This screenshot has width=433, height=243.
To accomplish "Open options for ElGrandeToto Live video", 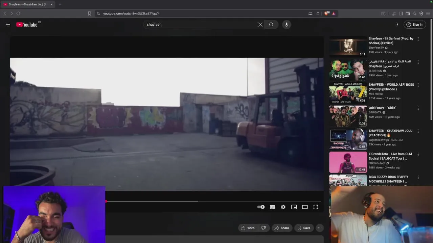I will [x=418, y=154].
